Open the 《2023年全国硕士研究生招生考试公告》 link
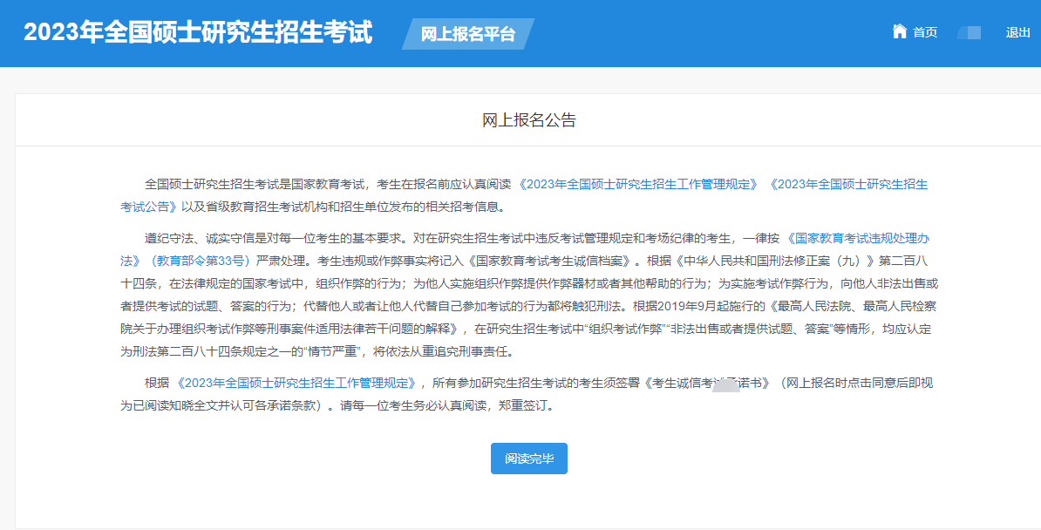Viewport: 1041px width, 530px height. (847, 185)
